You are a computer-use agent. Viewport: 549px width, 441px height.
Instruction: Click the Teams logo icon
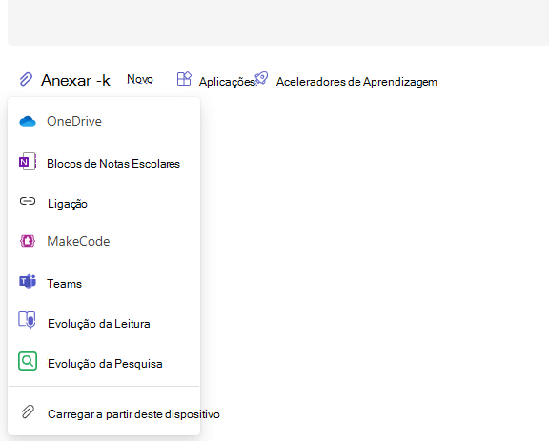[28, 281]
